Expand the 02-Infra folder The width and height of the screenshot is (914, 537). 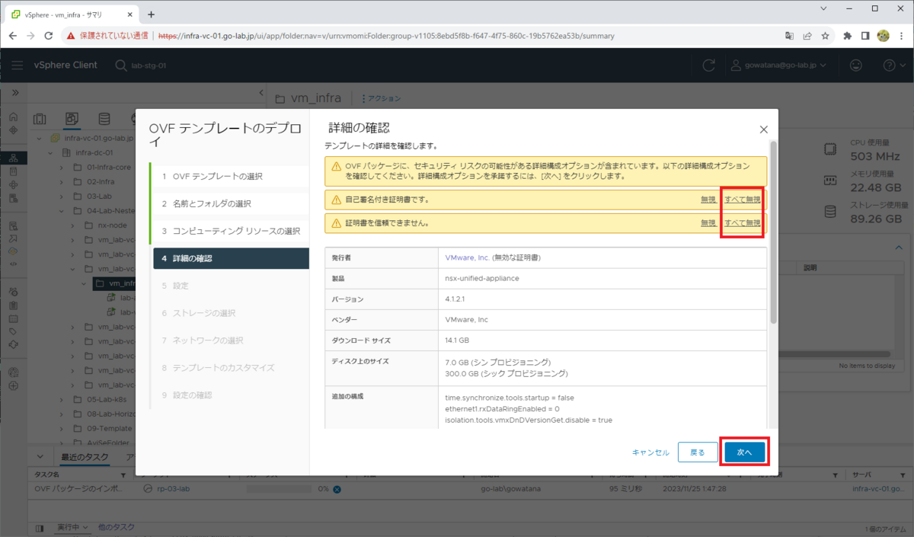coord(62,181)
